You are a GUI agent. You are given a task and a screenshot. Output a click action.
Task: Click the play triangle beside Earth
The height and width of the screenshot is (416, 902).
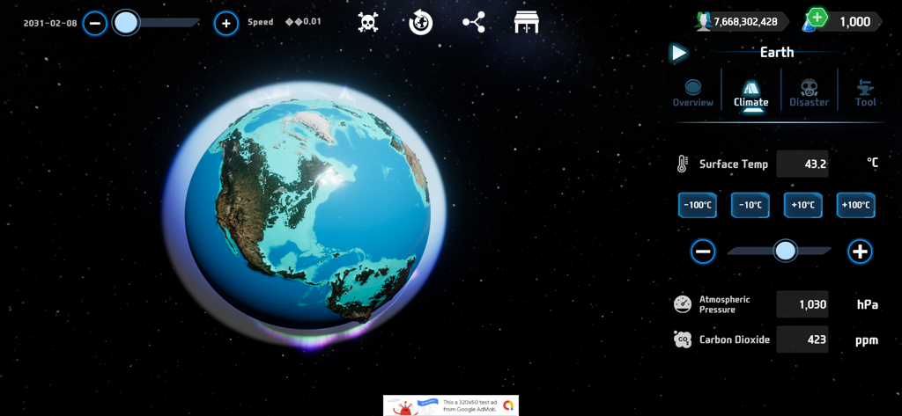click(678, 53)
